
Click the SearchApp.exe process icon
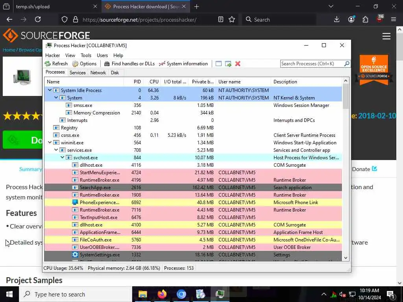pyautogui.click(x=75, y=188)
